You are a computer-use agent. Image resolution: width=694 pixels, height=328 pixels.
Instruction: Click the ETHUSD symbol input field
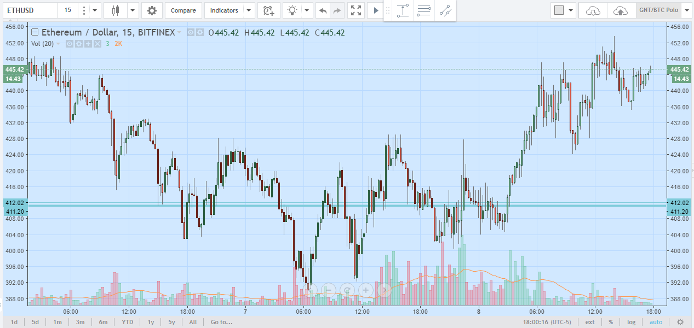[29, 10]
